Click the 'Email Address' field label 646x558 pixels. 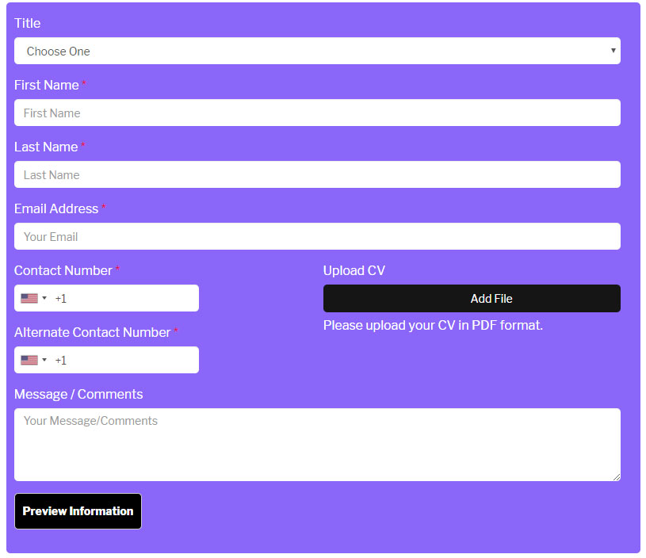coord(56,208)
